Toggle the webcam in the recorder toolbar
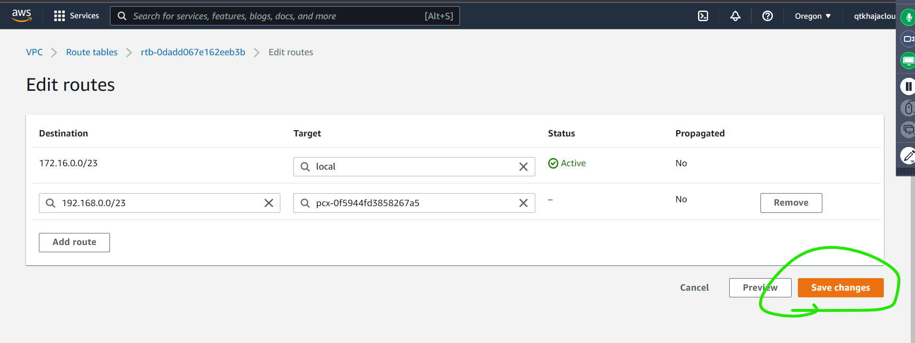Image resolution: width=915 pixels, height=343 pixels. [908, 39]
